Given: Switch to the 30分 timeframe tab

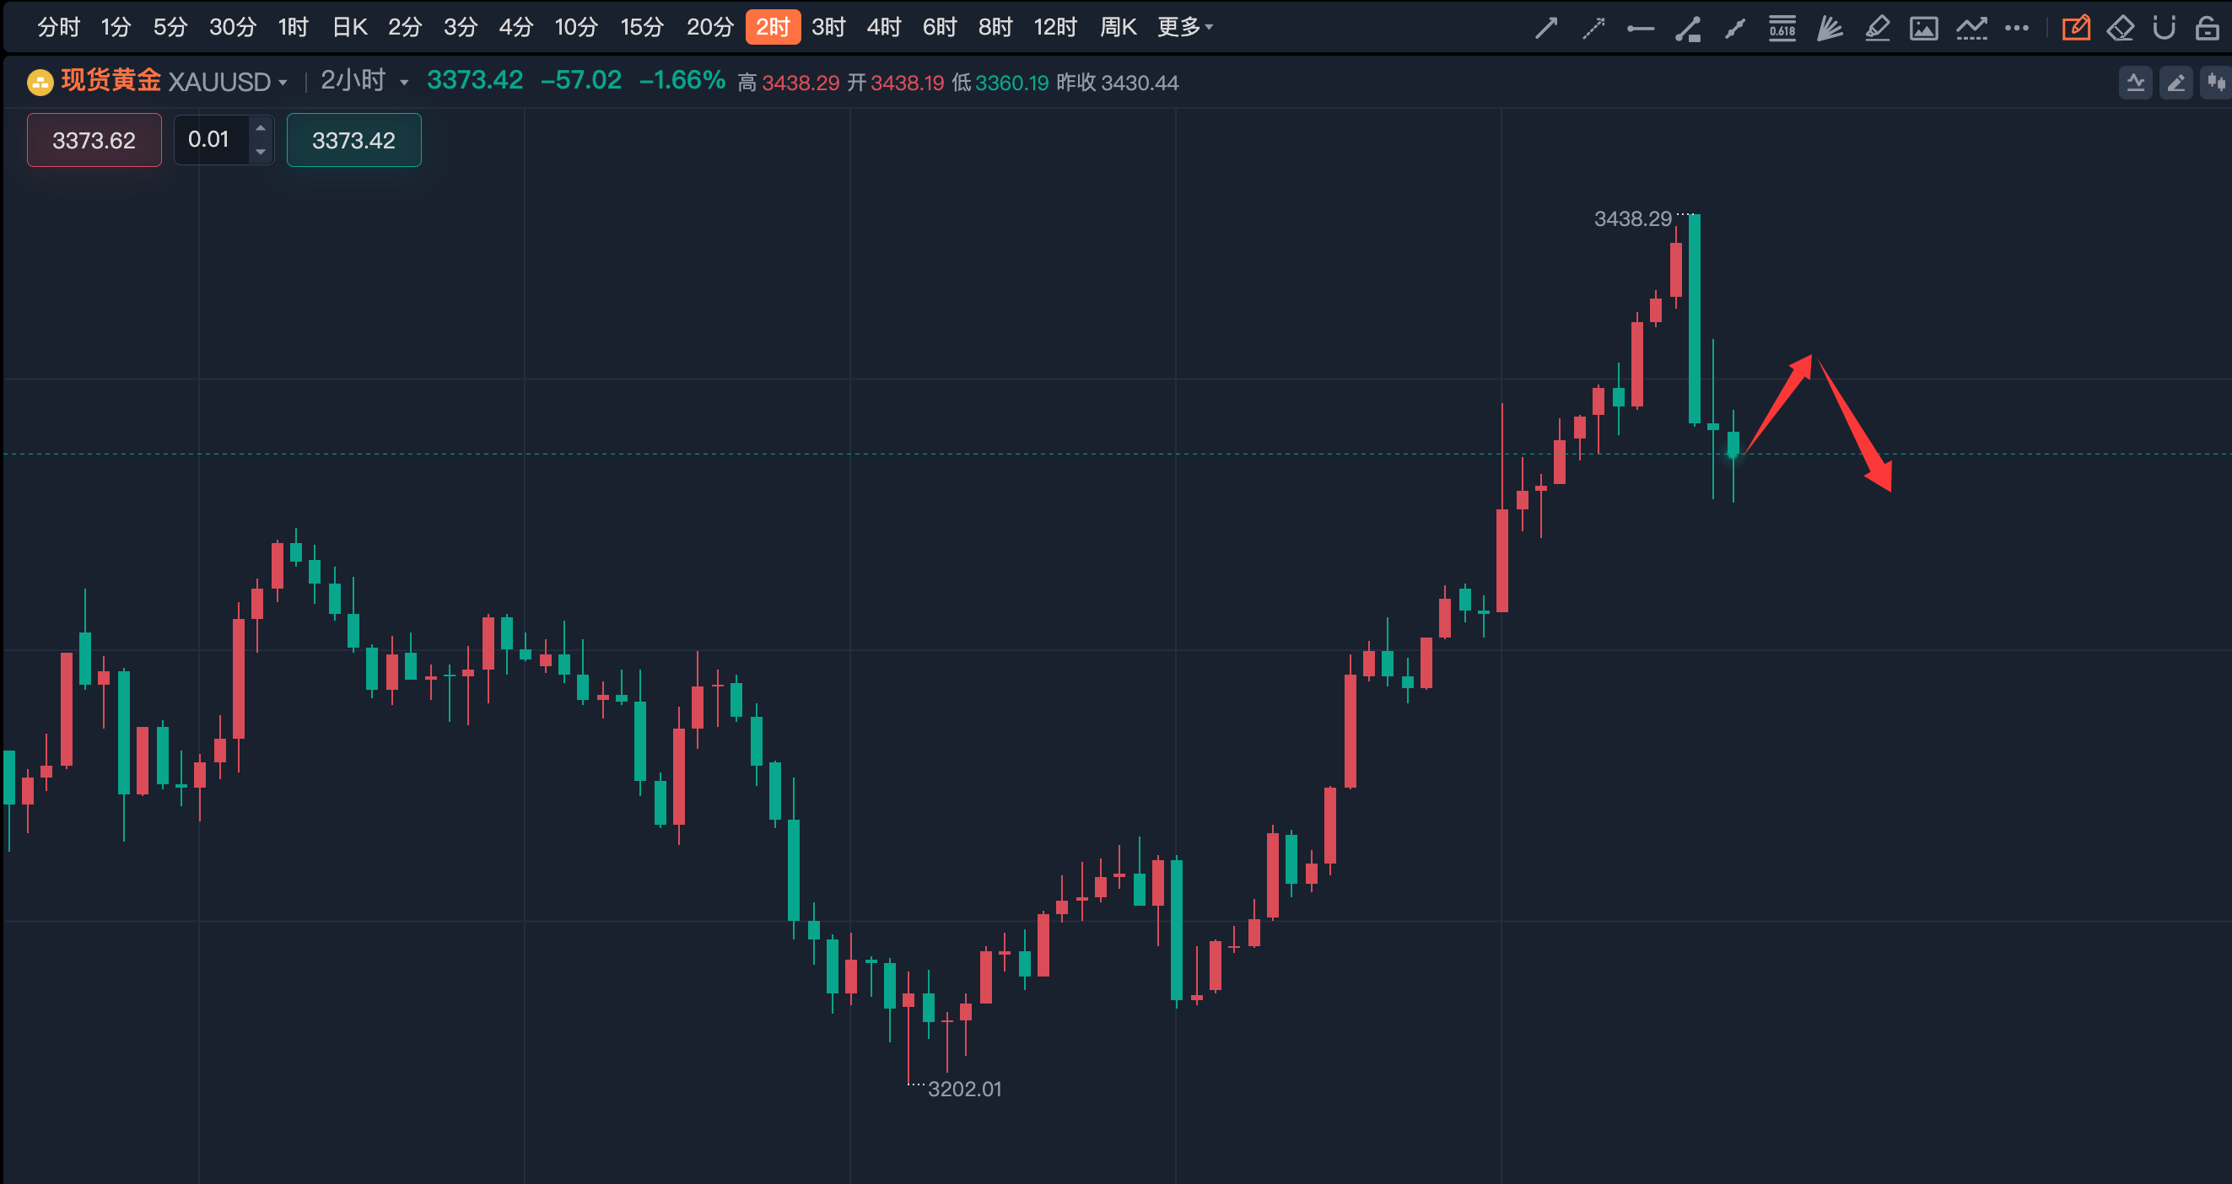Looking at the screenshot, I should pyautogui.click(x=232, y=27).
